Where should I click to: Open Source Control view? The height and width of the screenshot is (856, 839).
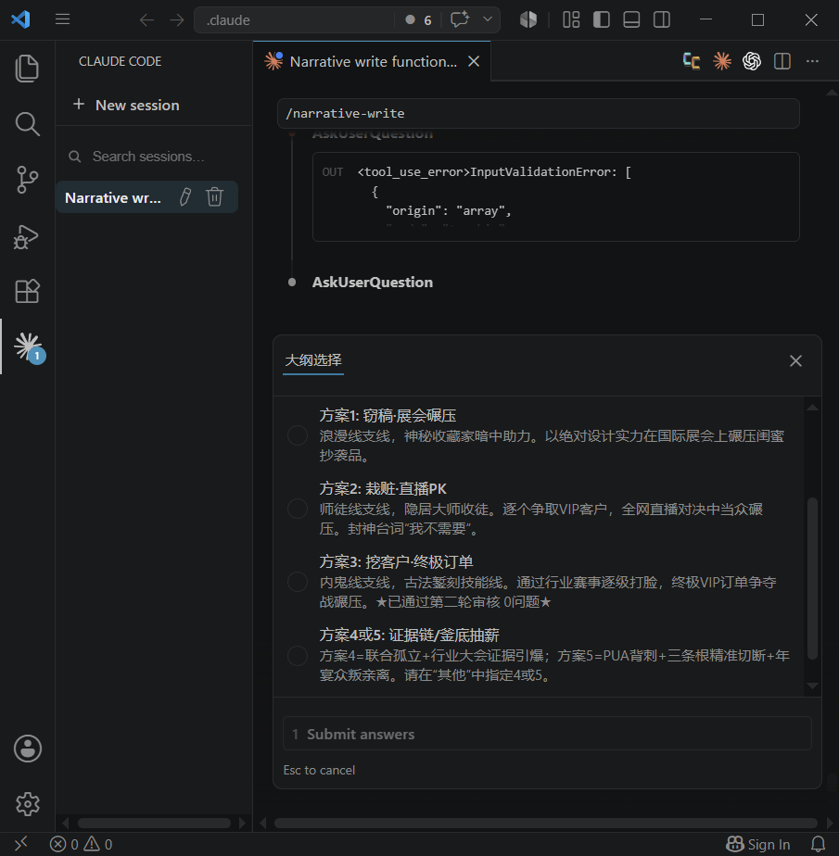(x=27, y=180)
